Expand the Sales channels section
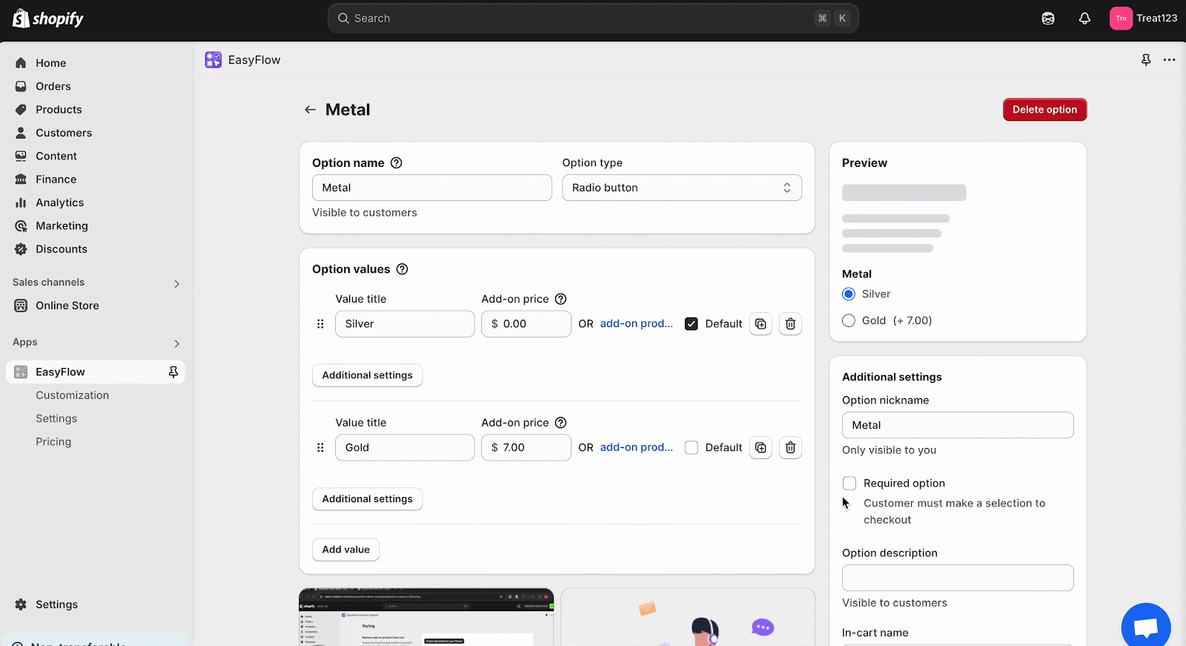Screen dimensions: 1186x646 tap(176, 283)
